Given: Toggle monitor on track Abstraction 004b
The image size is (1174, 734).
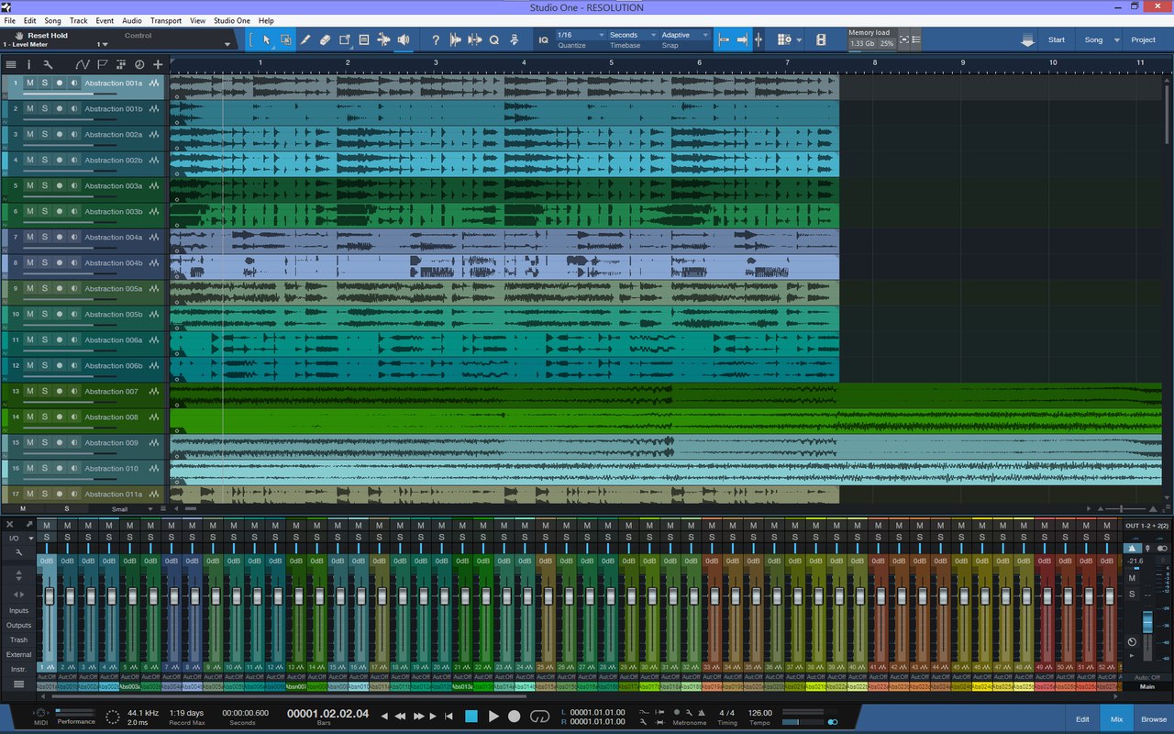Looking at the screenshot, I should [74, 262].
